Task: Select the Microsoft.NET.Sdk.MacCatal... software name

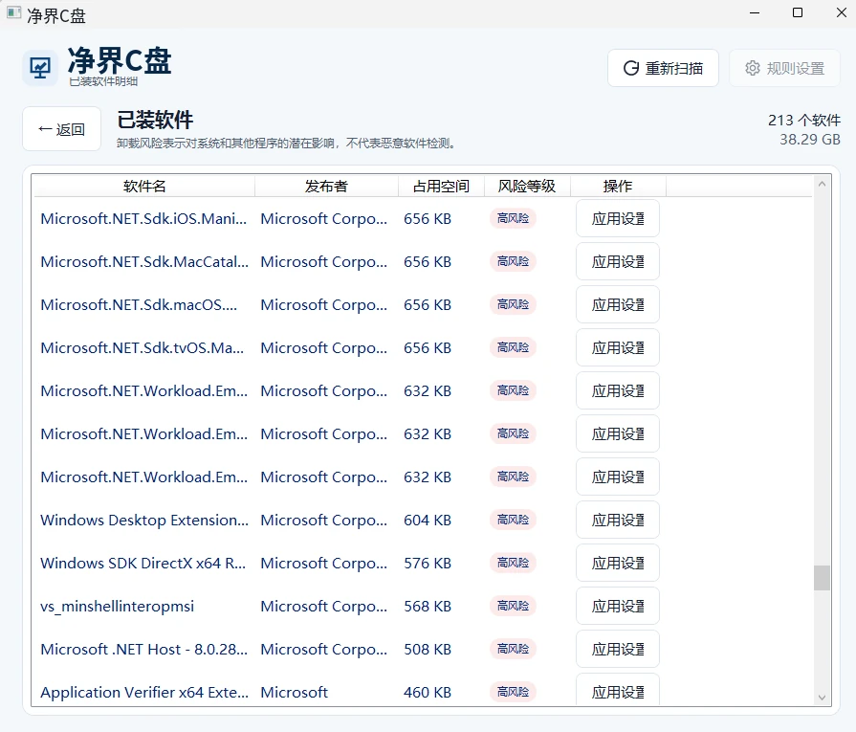Action: [144, 261]
